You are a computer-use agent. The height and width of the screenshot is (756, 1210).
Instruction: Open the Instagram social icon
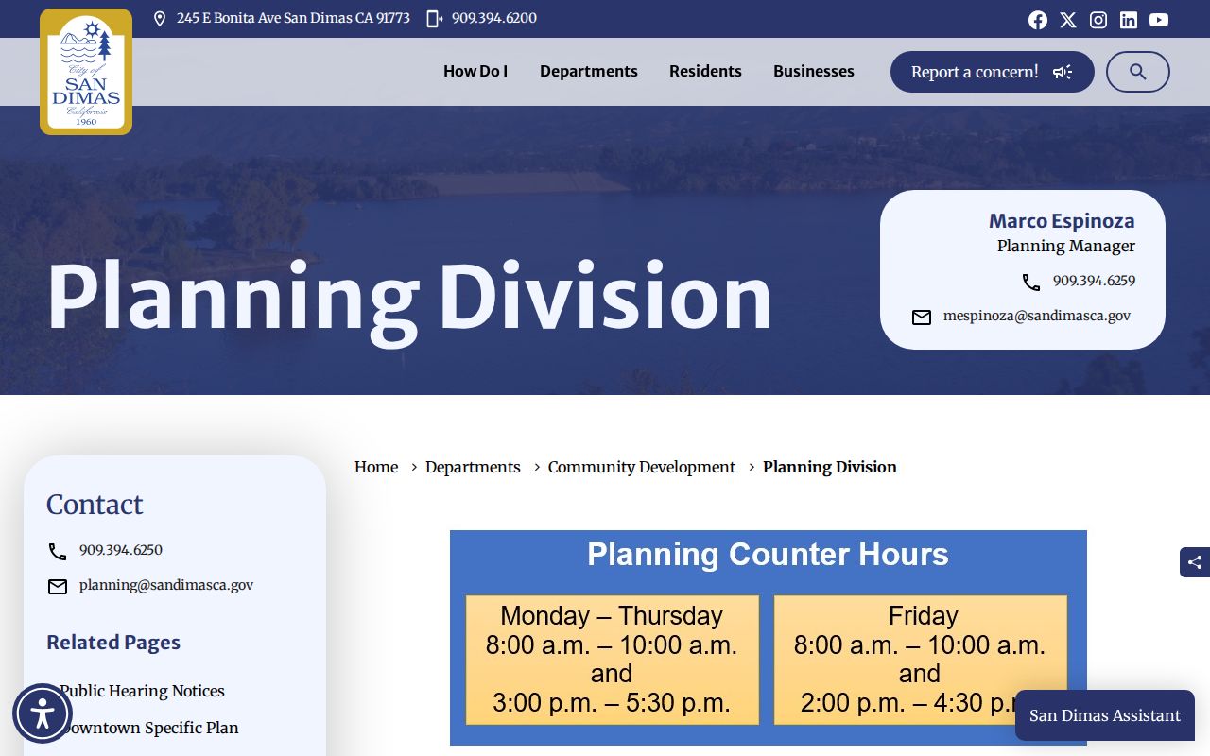1098,20
